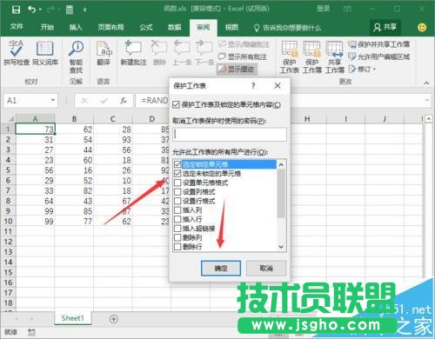Click Protect and Share Workbook (保护并共享工作簿)
Viewport: 435px width, 339px height.
coord(378,44)
